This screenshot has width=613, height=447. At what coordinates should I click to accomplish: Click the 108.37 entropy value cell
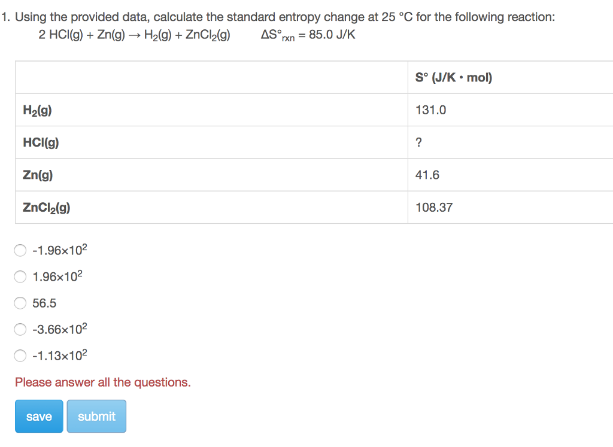[511, 207]
